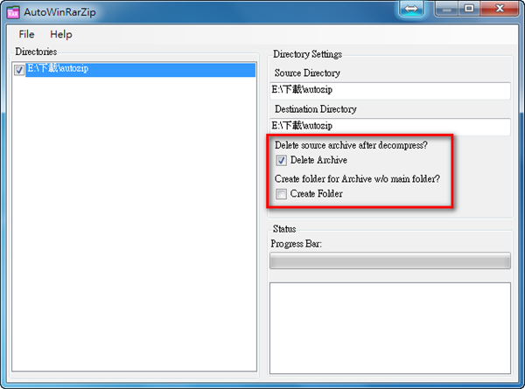Click the 'Create folder for Archive w/o main folder?' label

357,178
